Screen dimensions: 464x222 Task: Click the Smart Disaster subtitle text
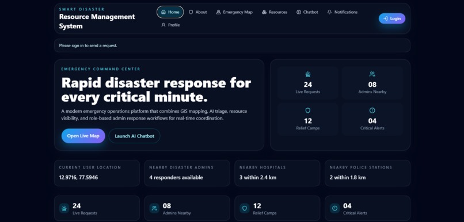[x=82, y=9]
